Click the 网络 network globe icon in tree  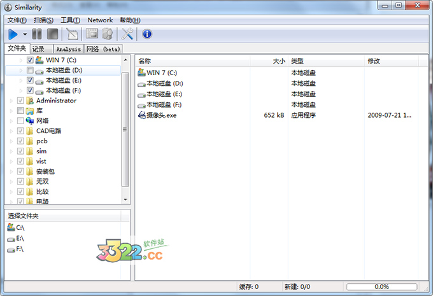(x=30, y=120)
